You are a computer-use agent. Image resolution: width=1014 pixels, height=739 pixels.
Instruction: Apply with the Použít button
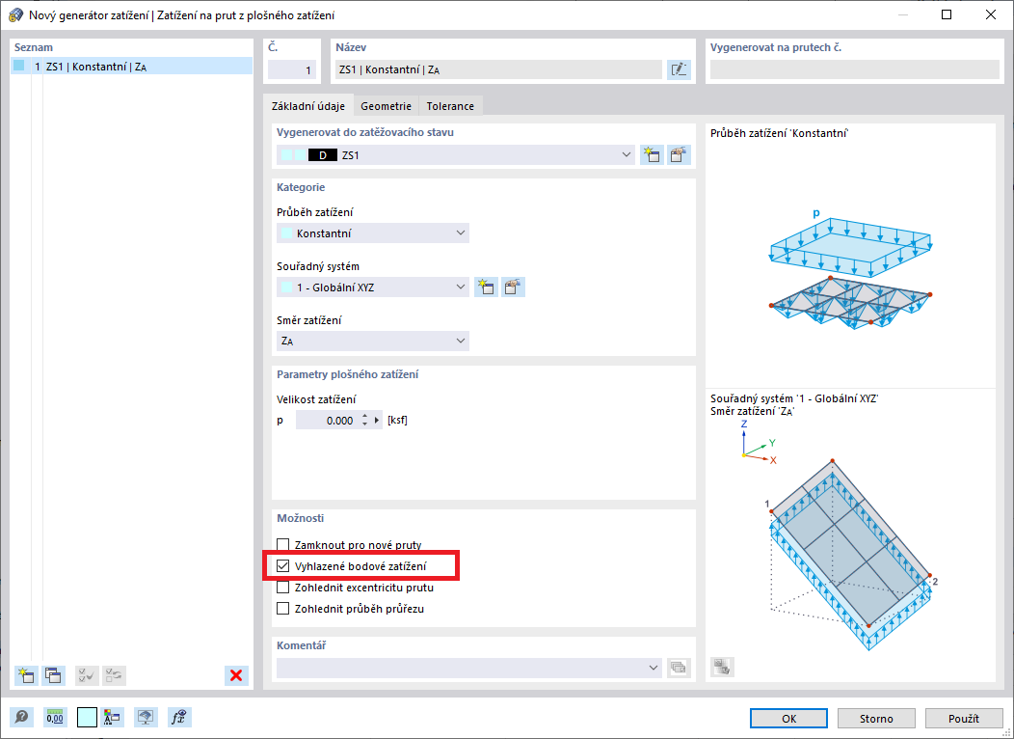click(x=964, y=719)
